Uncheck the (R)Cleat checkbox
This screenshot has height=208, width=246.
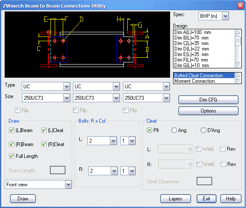pos(44,144)
